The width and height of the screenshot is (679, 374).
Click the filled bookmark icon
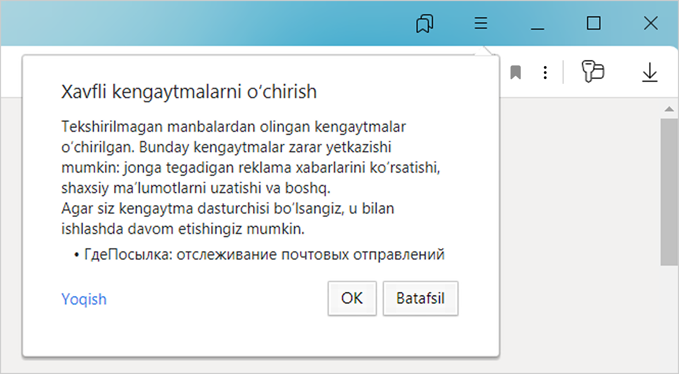515,72
